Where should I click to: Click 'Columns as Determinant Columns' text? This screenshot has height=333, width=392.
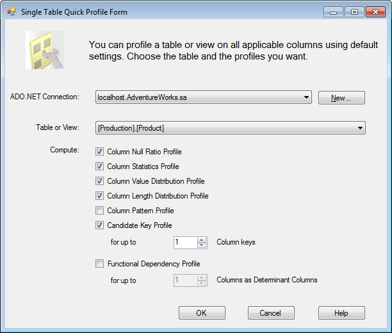tap(266, 280)
